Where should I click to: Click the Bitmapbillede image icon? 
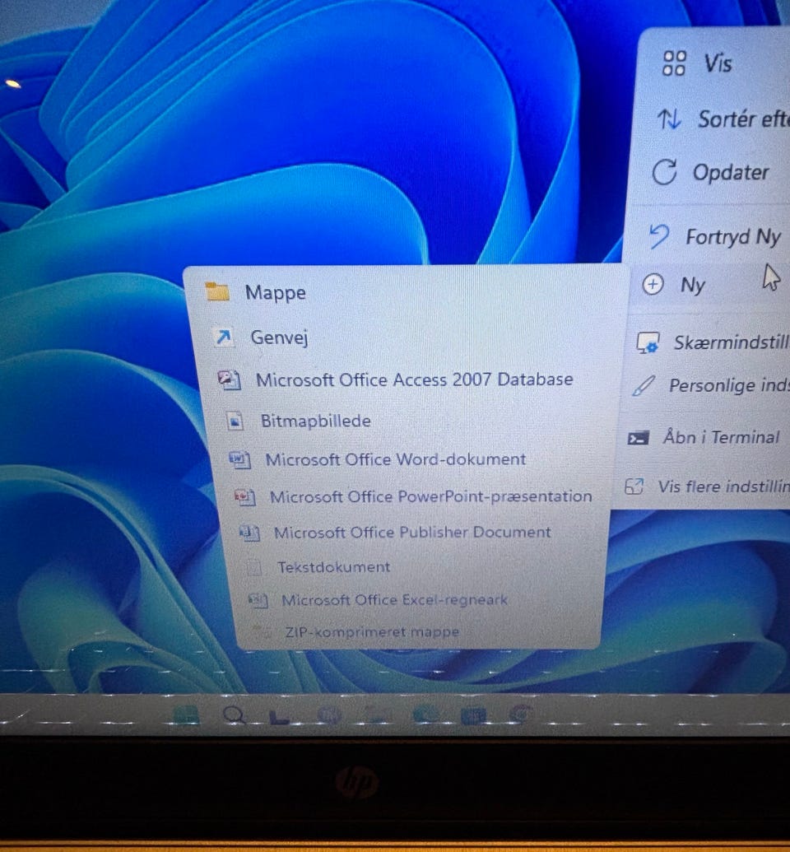[235, 421]
